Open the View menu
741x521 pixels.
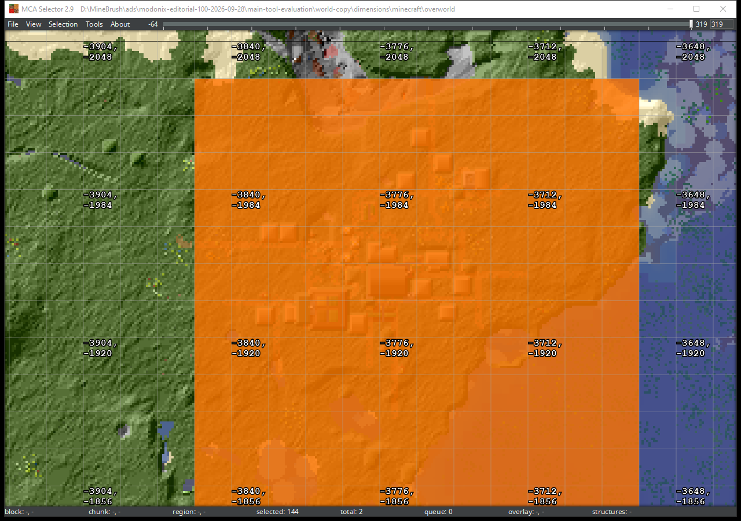pyautogui.click(x=34, y=24)
